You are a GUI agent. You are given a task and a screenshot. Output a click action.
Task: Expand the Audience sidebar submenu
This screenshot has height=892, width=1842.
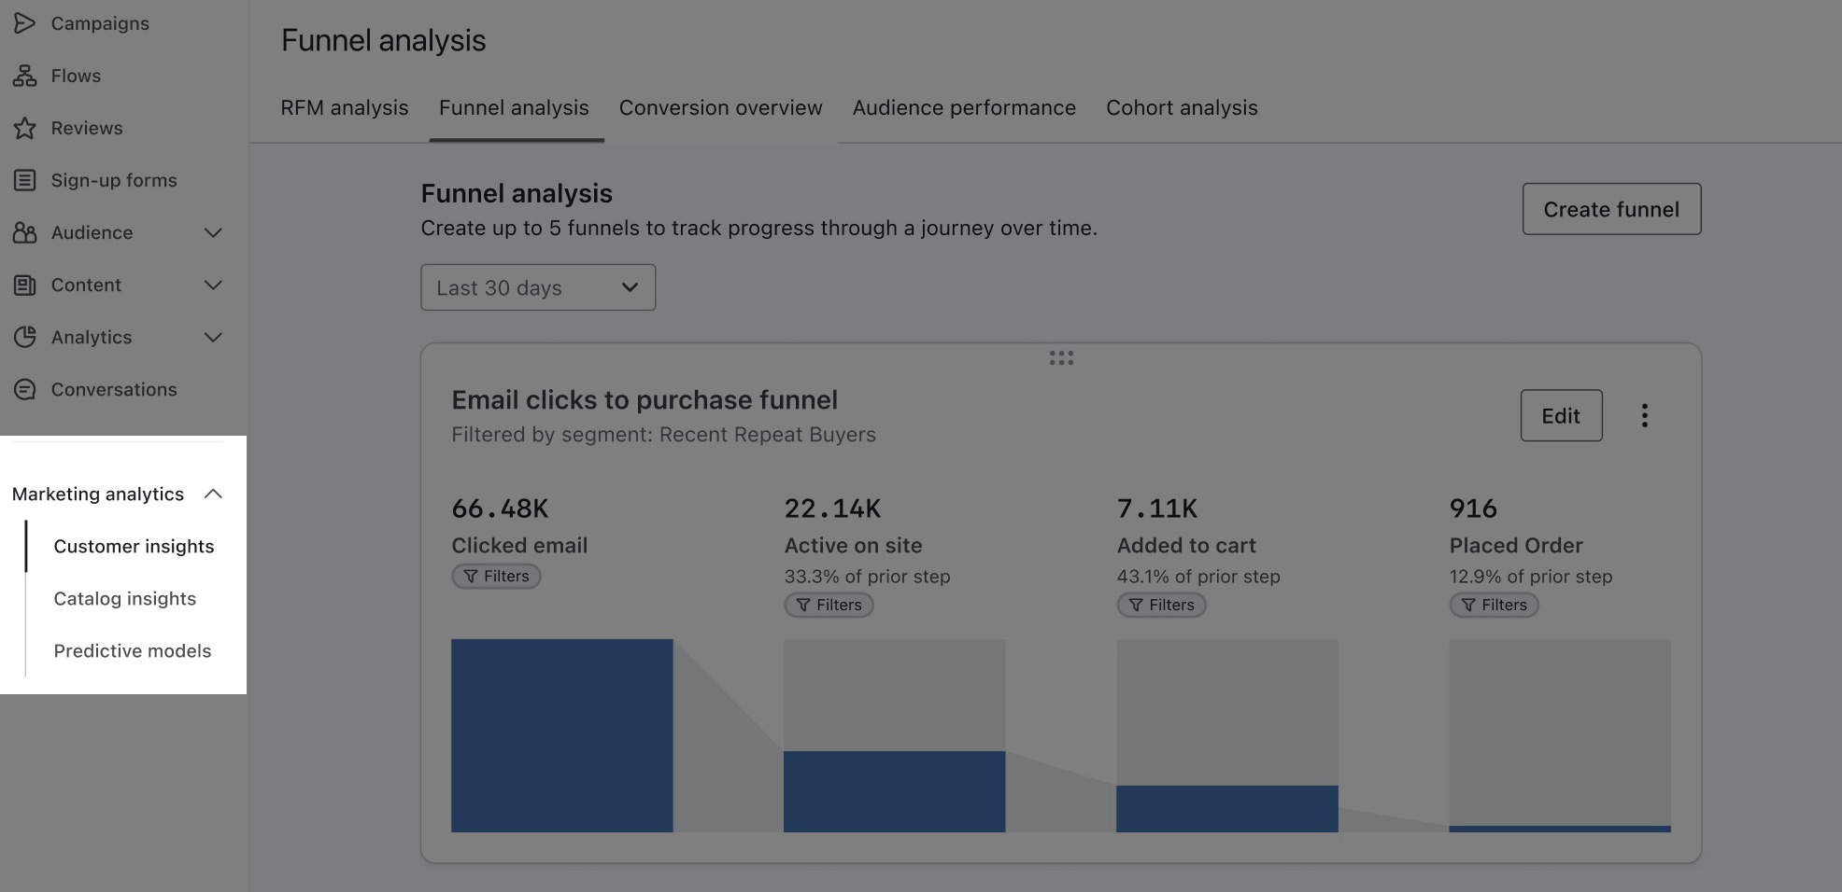(214, 232)
